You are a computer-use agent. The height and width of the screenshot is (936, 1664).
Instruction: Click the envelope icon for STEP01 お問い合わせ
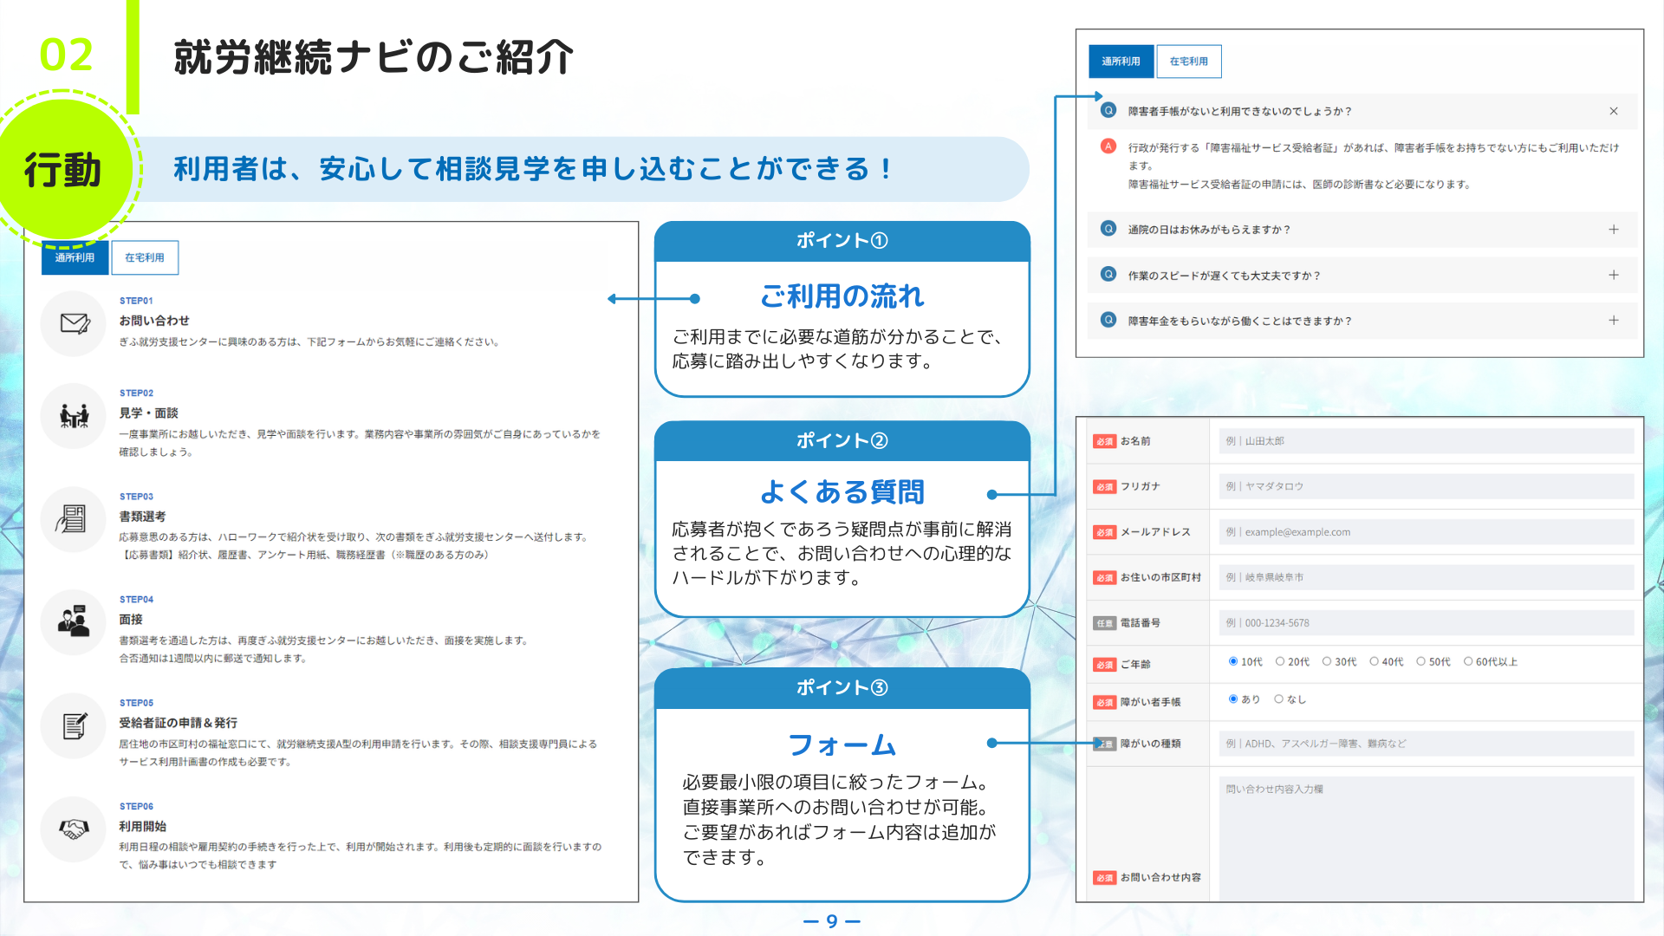[75, 323]
